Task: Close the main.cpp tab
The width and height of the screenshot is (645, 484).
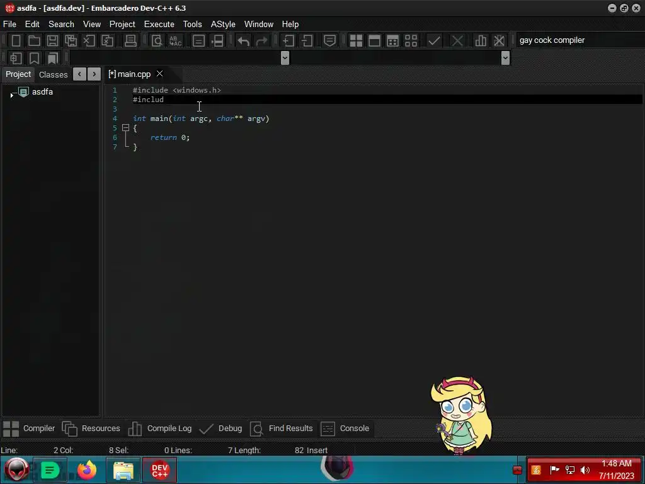Action: [159, 74]
